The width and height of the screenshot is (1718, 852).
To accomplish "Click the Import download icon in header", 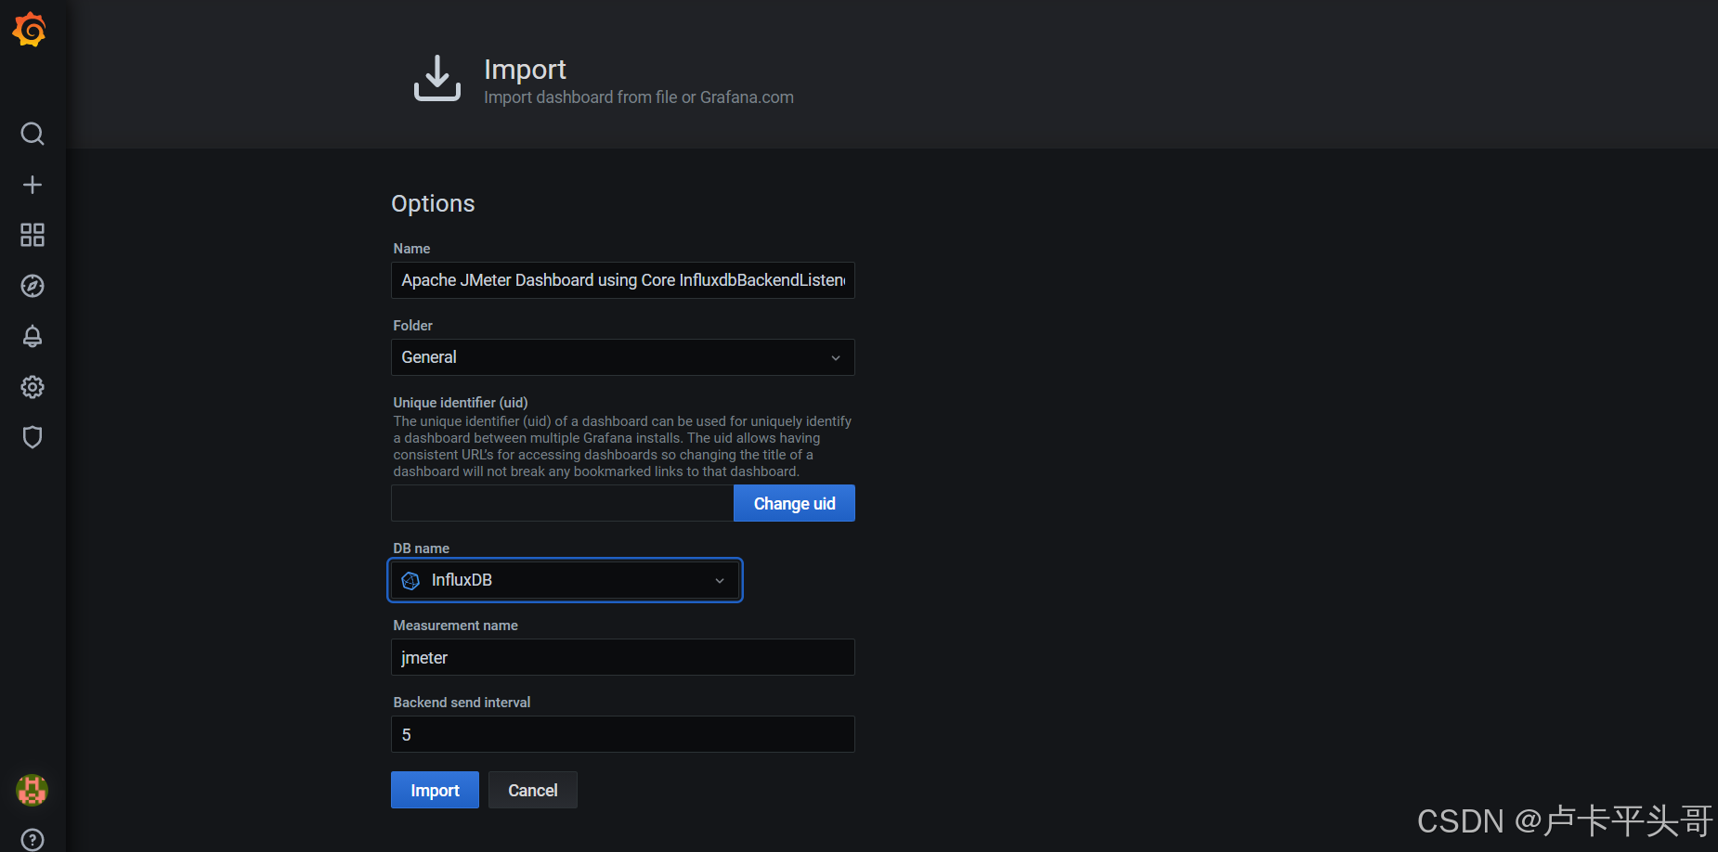I will 437,78.
